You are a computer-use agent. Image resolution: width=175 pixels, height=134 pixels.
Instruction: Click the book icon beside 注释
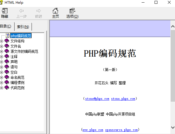(7, 57)
